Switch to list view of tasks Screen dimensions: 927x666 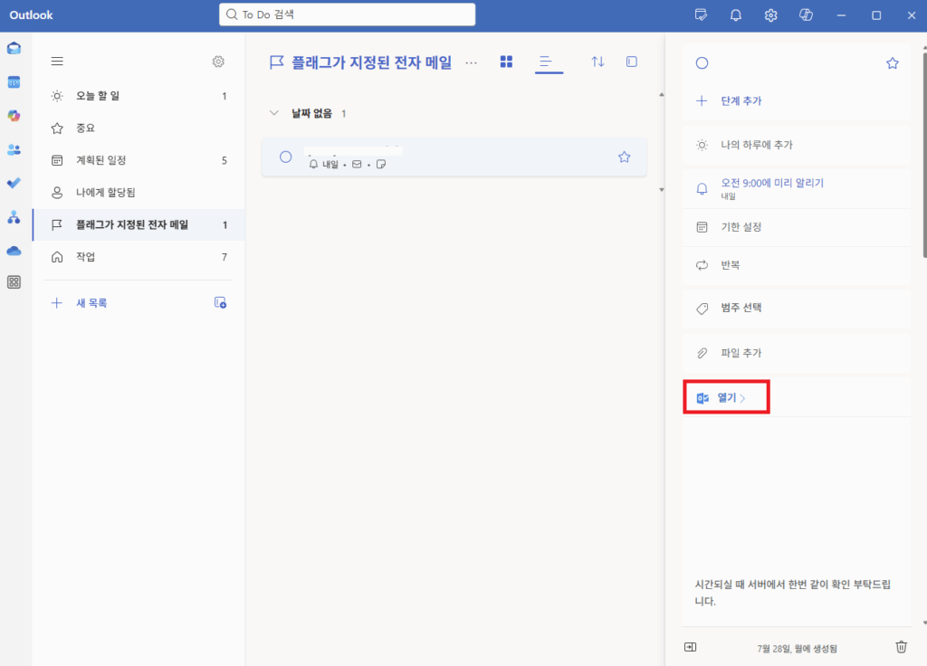[x=548, y=62]
